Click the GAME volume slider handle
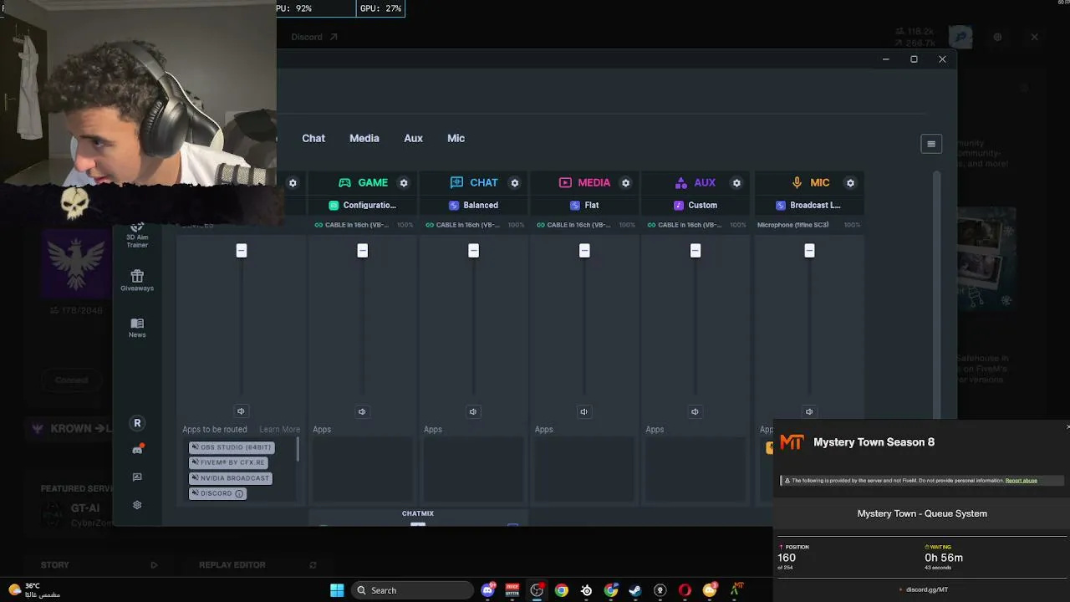The height and width of the screenshot is (602, 1070). (363, 251)
